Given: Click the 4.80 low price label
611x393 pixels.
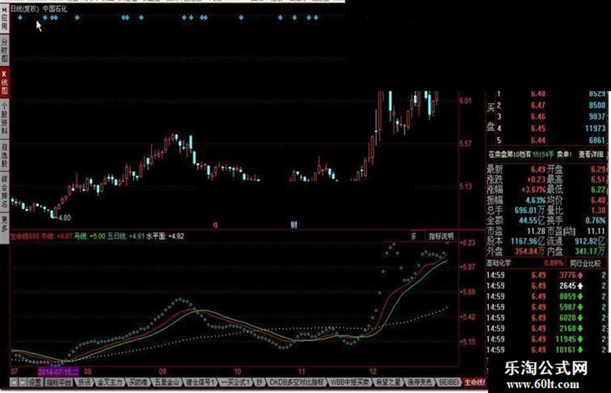Looking at the screenshot, I should click(x=65, y=218).
